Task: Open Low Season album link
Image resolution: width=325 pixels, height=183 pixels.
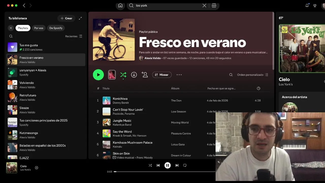Action: click(178, 112)
